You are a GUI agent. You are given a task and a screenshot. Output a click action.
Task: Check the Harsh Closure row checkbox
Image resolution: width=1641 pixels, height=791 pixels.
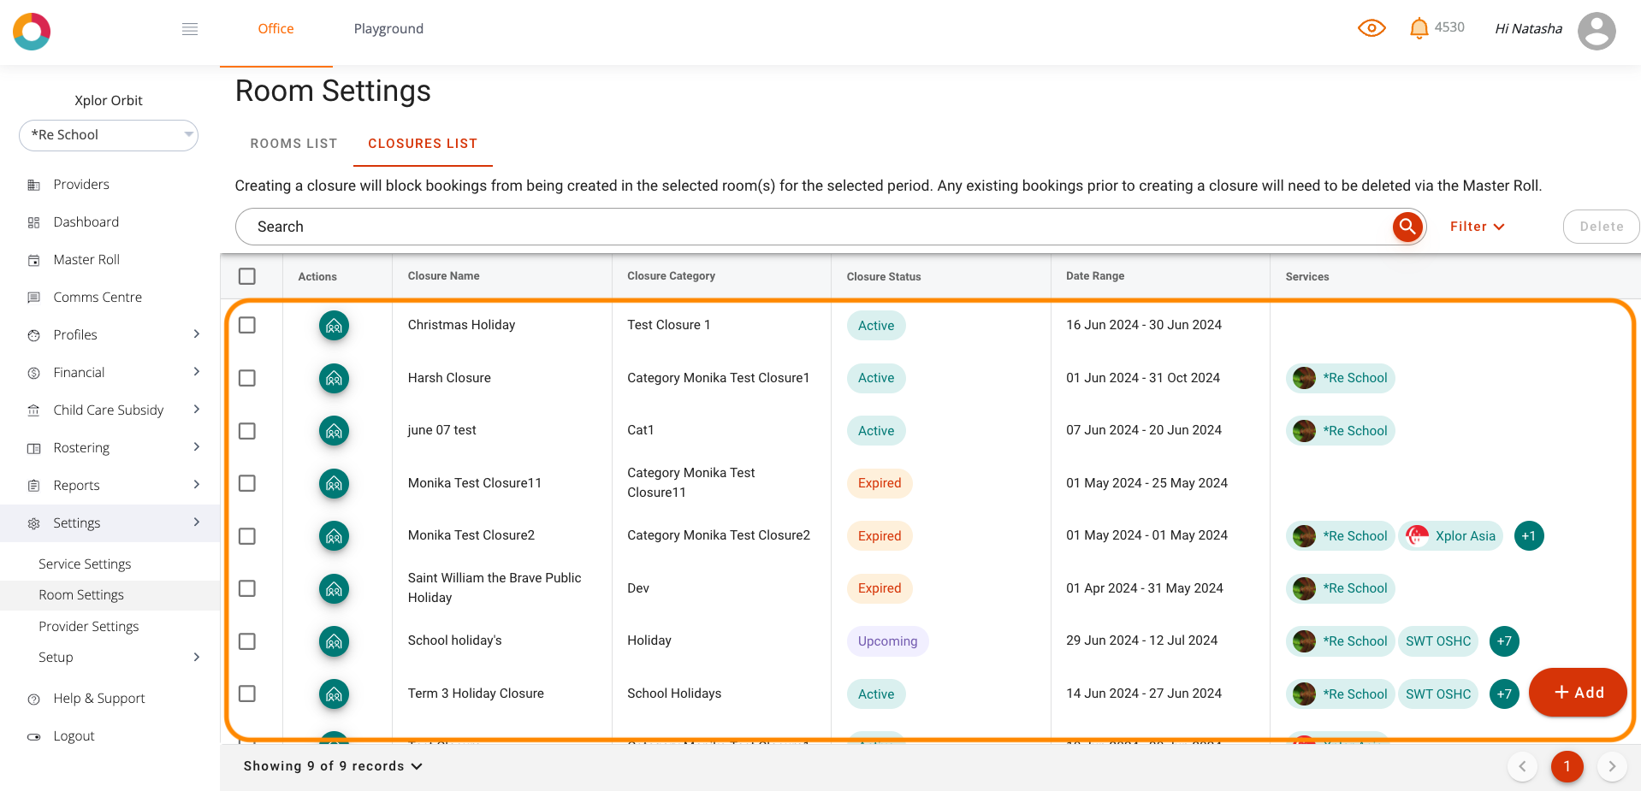247,378
